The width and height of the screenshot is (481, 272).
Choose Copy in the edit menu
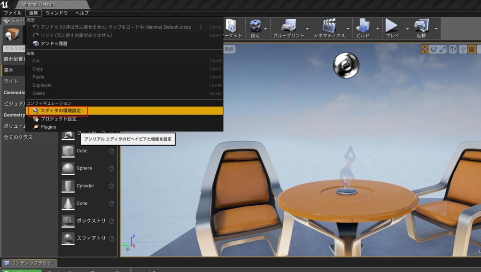[124, 69]
